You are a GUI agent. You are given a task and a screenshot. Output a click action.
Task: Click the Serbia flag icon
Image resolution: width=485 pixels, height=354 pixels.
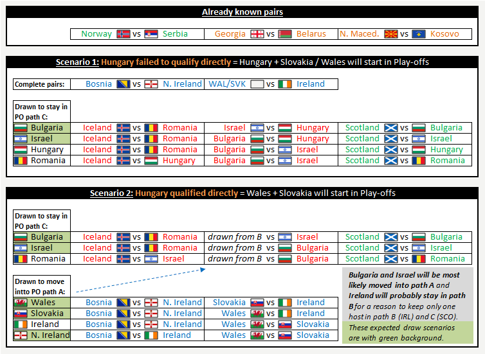pyautogui.click(x=151, y=34)
